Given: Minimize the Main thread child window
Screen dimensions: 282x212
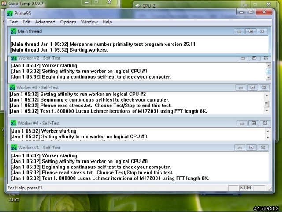Looking at the screenshot, I should (239, 31).
